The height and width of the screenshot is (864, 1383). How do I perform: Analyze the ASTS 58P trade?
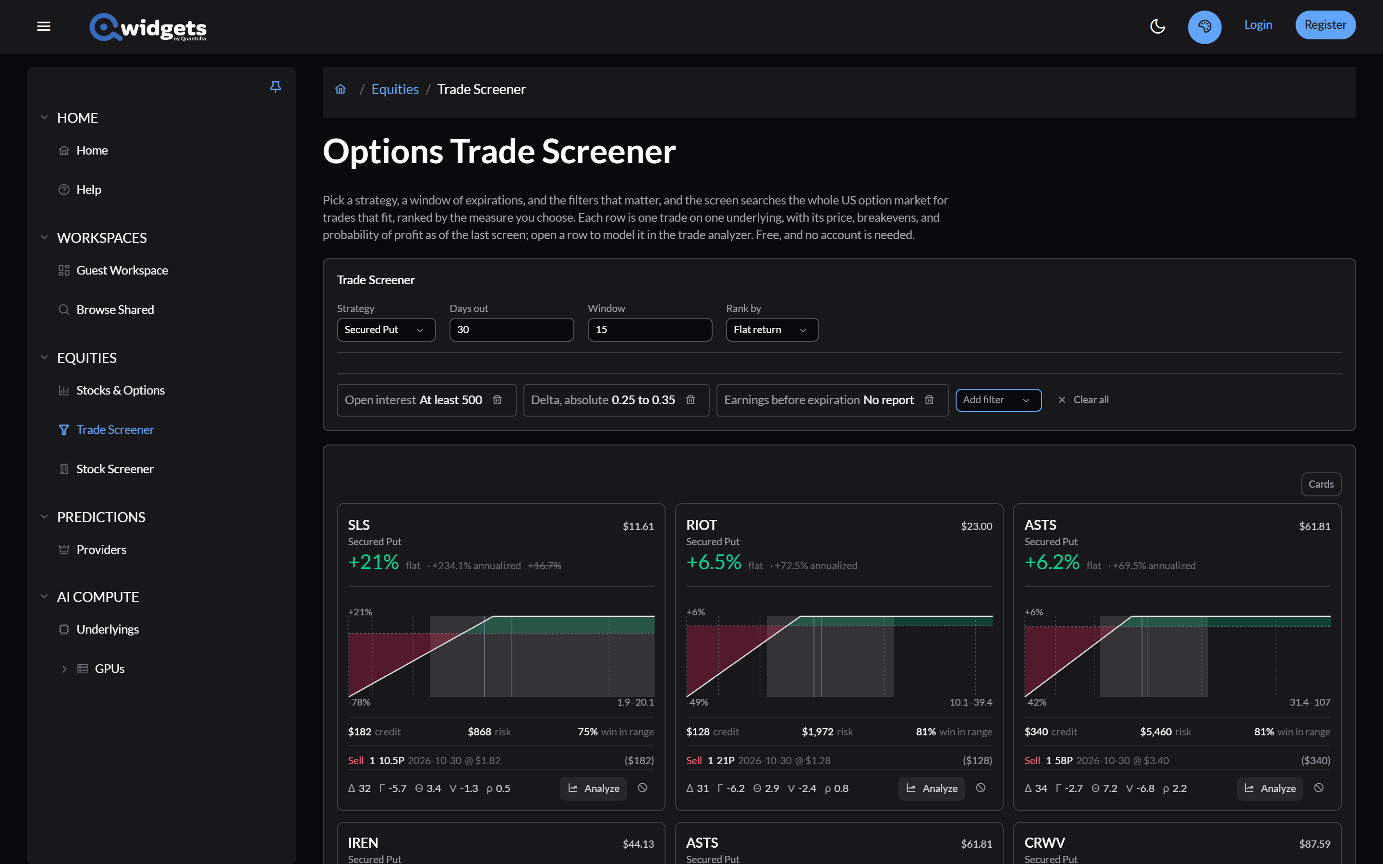pyautogui.click(x=1270, y=788)
